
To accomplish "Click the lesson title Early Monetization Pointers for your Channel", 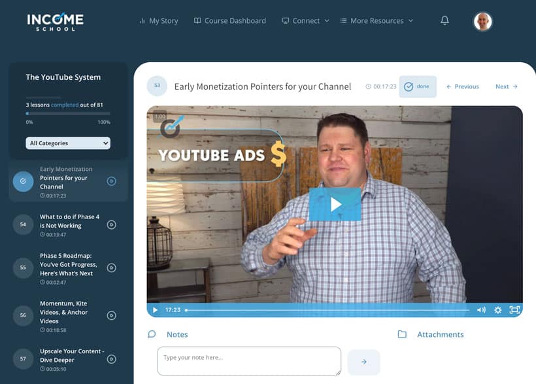I will [263, 86].
